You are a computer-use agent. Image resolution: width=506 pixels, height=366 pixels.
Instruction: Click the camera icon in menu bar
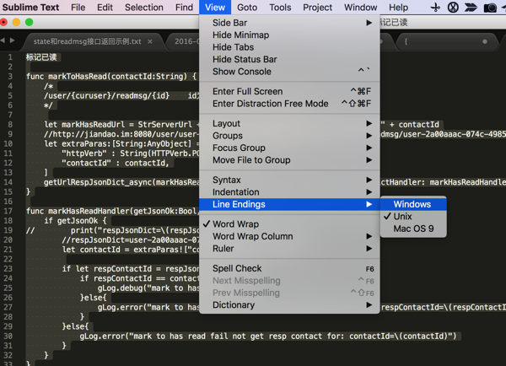(491, 8)
